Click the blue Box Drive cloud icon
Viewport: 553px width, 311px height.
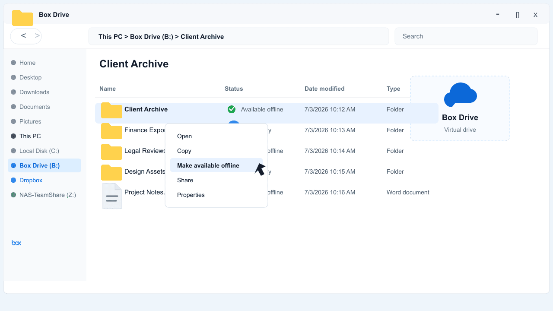point(460,95)
